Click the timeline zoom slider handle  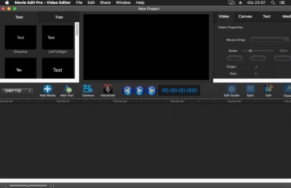pos(28,186)
